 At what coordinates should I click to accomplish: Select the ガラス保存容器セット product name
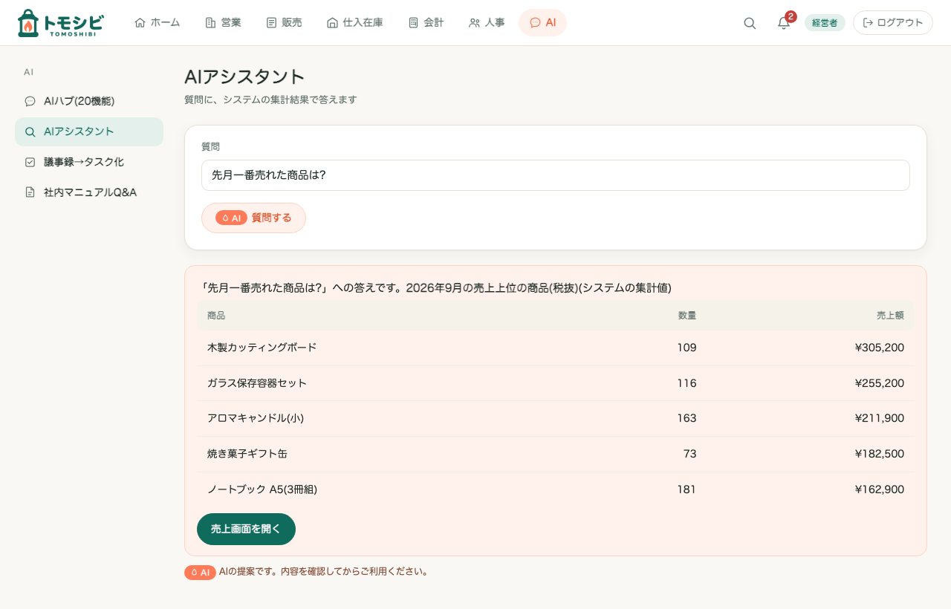coord(257,383)
